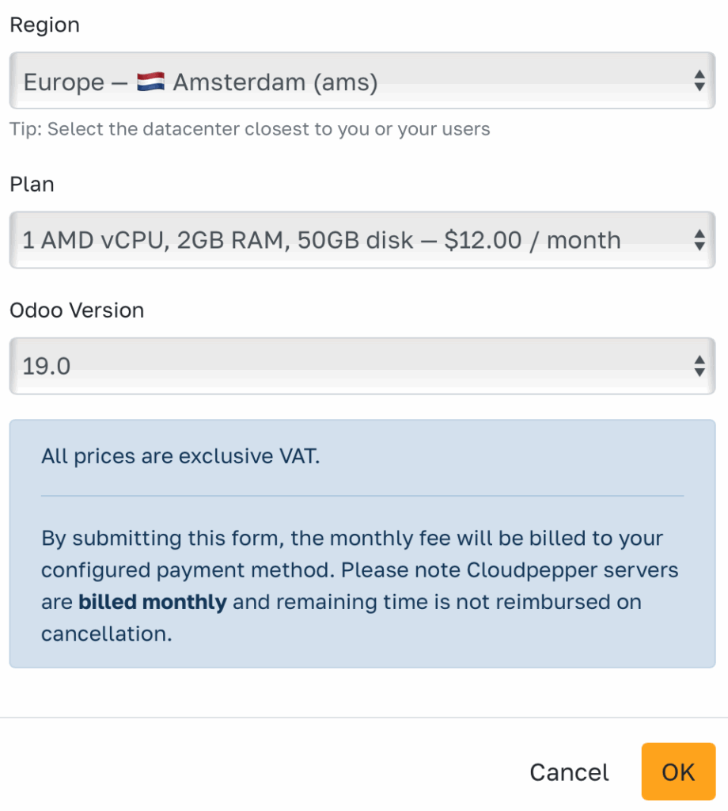Click the up arrow of the Region selector

tap(700, 75)
